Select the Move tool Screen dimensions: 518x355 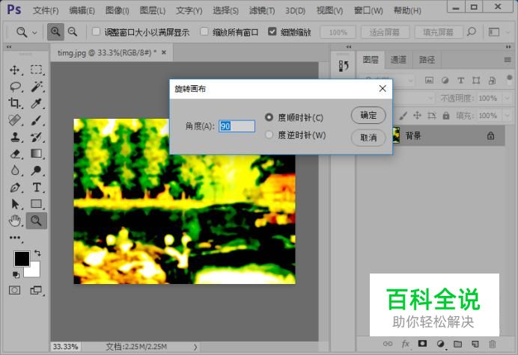[14, 70]
